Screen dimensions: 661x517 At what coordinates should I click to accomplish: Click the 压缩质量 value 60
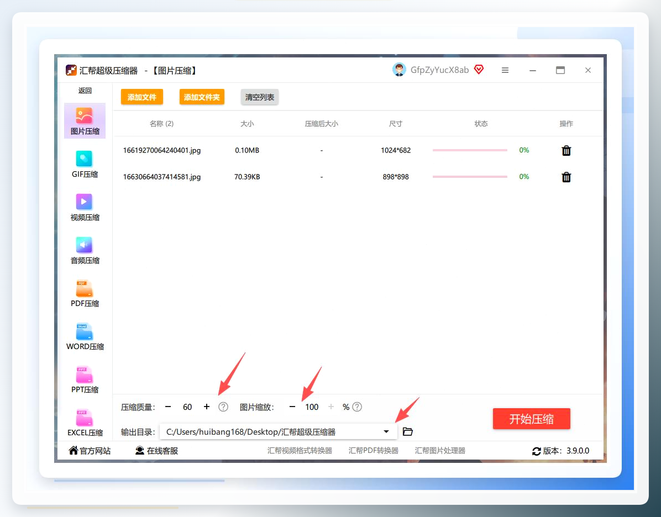point(187,407)
